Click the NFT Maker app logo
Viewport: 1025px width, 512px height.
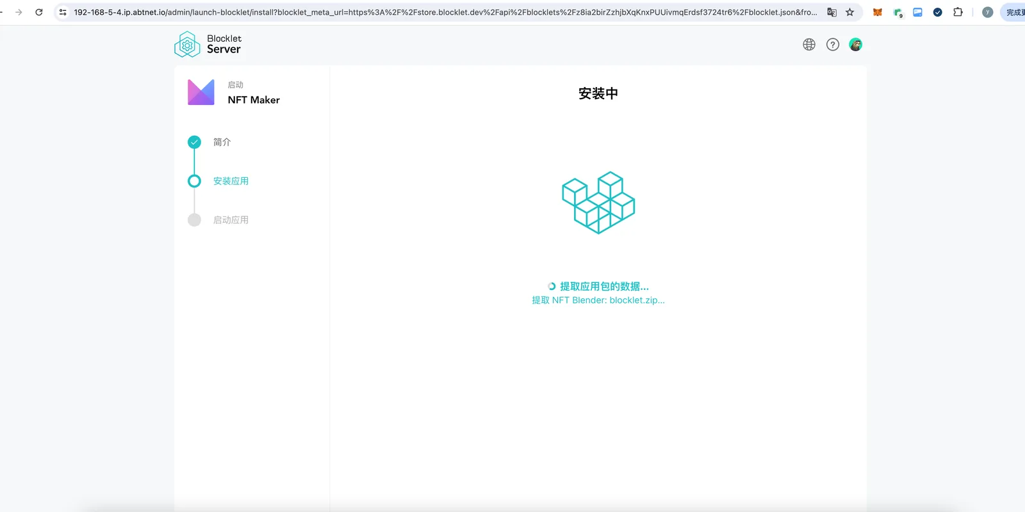(x=201, y=92)
